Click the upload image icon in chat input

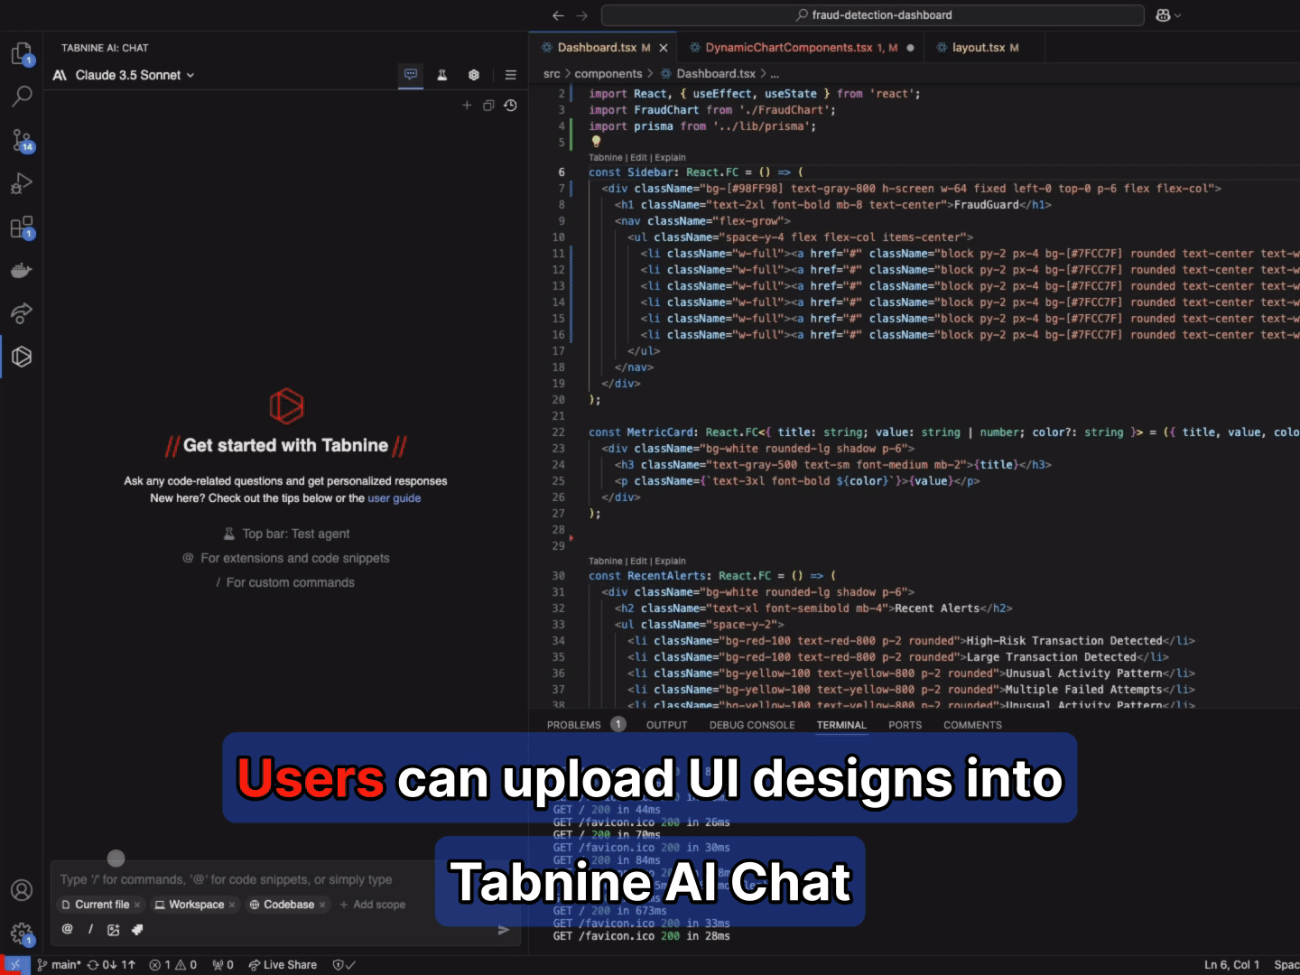(113, 930)
